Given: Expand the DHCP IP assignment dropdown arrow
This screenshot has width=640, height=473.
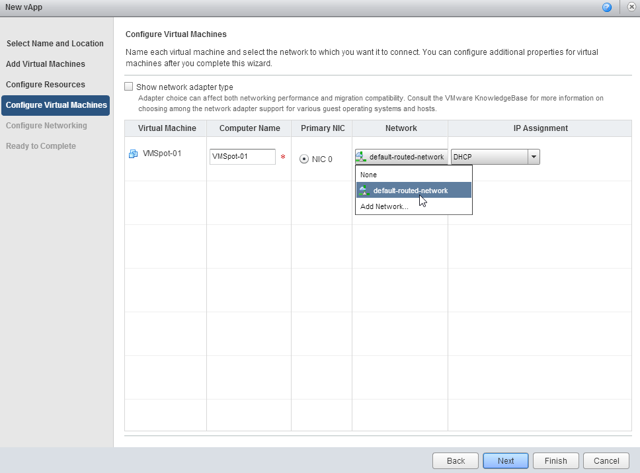Looking at the screenshot, I should pyautogui.click(x=534, y=157).
